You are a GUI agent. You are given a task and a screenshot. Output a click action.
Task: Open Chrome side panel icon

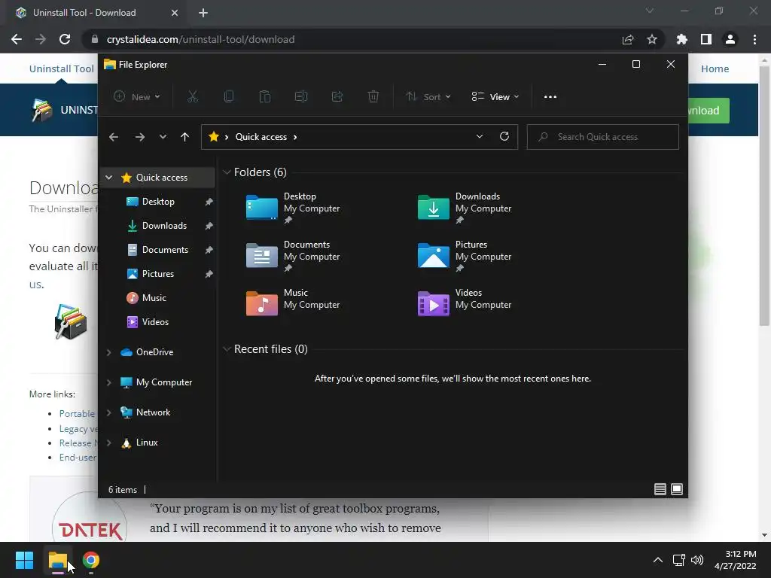[706, 39]
